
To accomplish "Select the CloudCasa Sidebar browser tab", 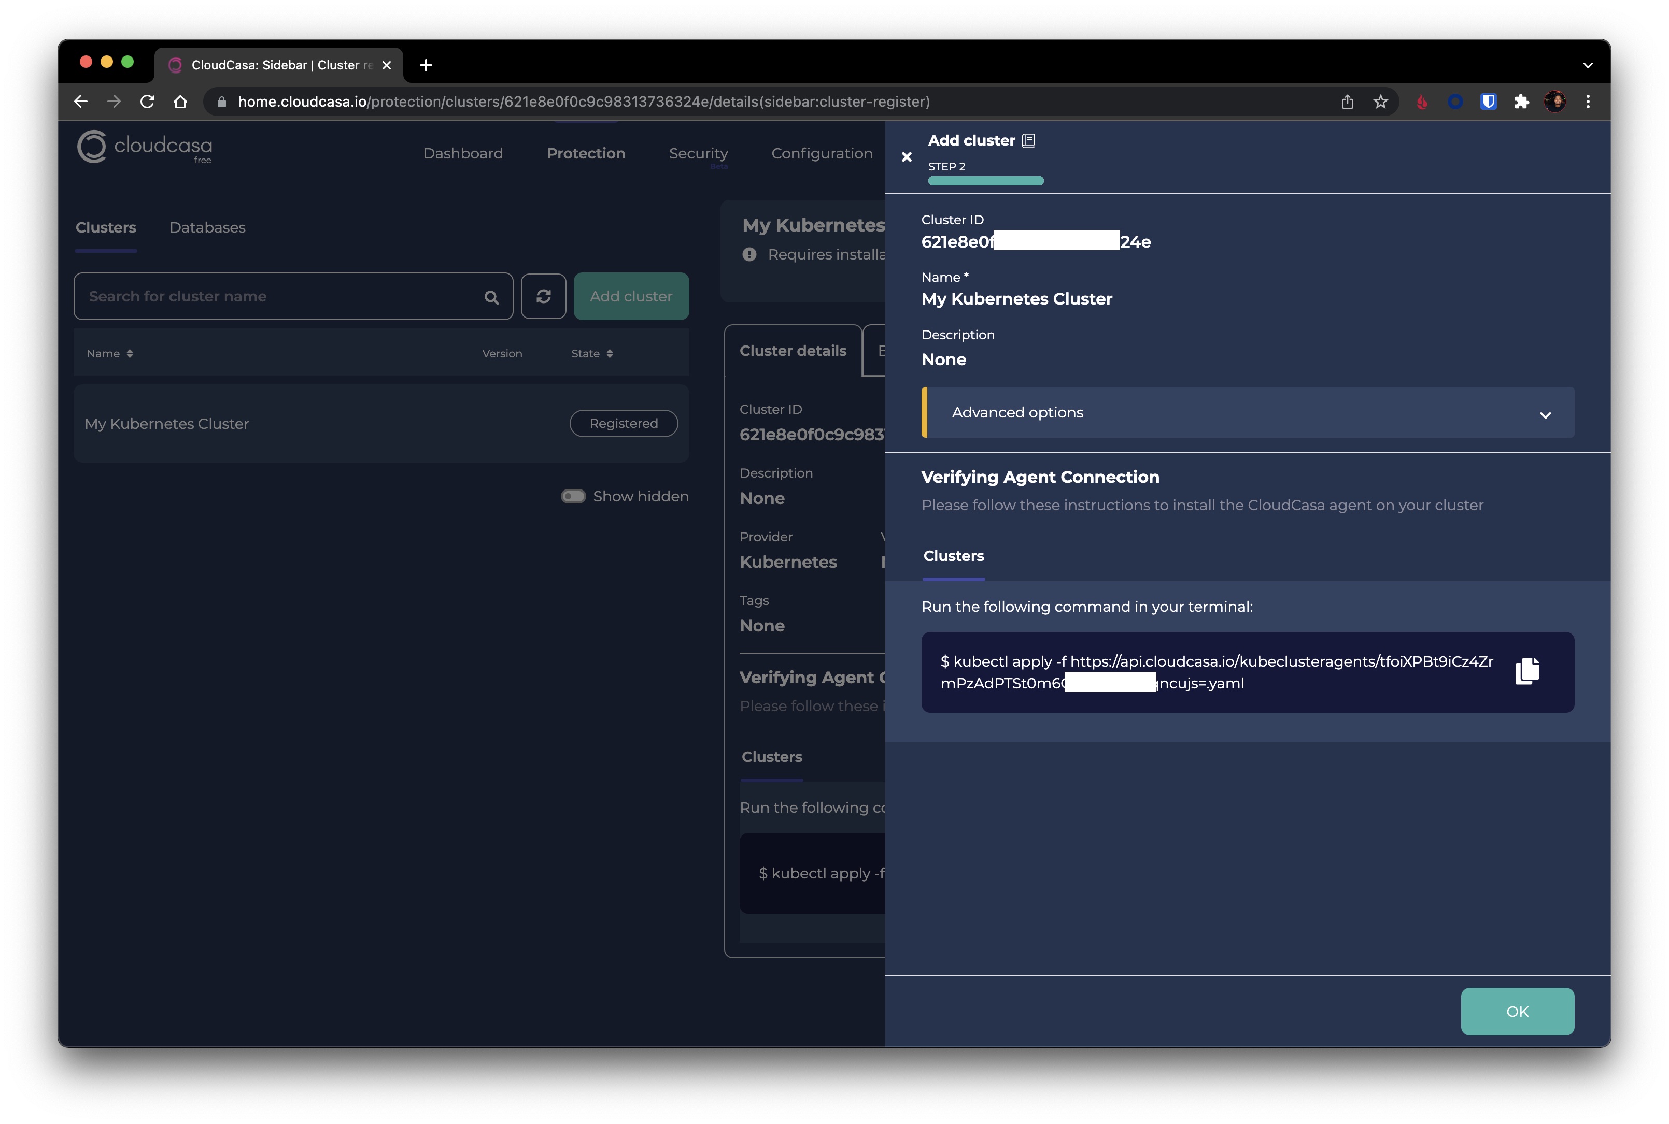I will pos(278,65).
